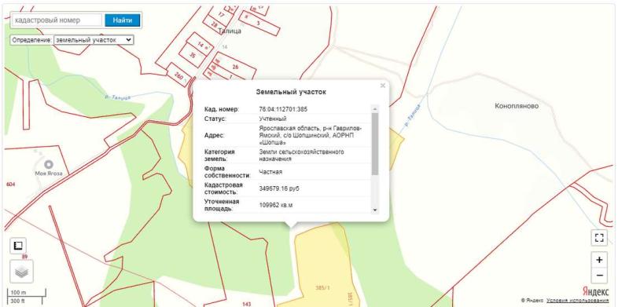This screenshot has height=307, width=629.
Task: Click the cadastral number value 76:04:112701:385
Action: click(283, 109)
